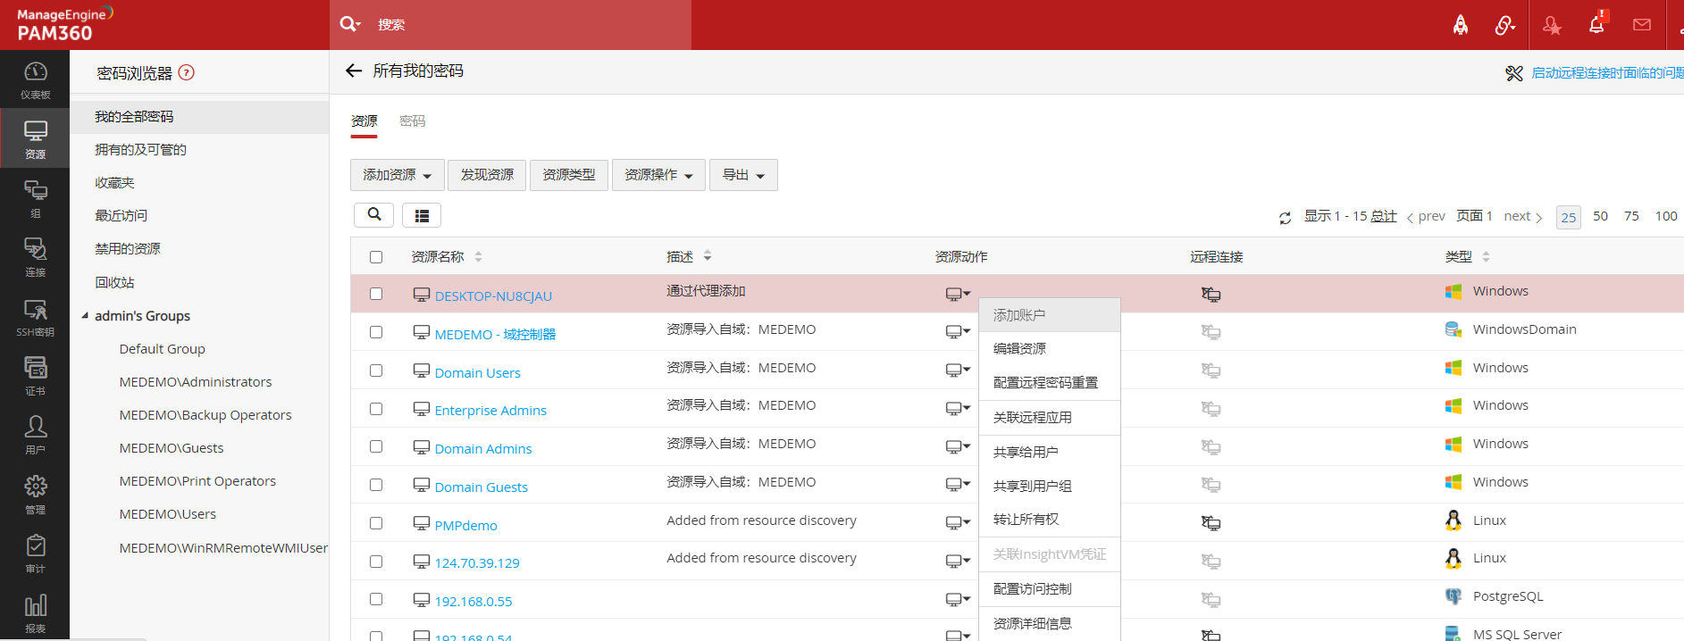Open the 导出 export dropdown
This screenshot has width=1684, height=641.
(743, 175)
